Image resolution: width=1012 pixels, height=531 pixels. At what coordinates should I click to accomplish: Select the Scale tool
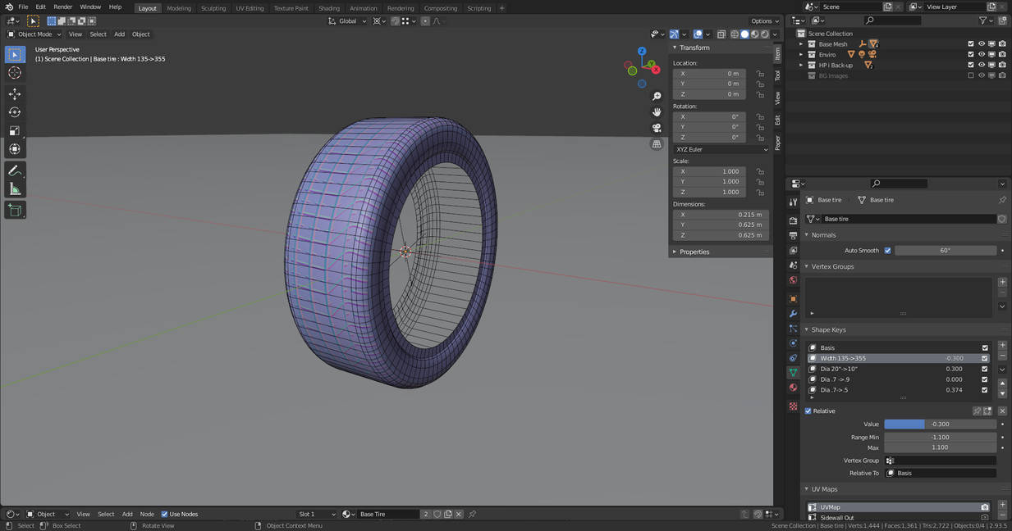click(15, 131)
